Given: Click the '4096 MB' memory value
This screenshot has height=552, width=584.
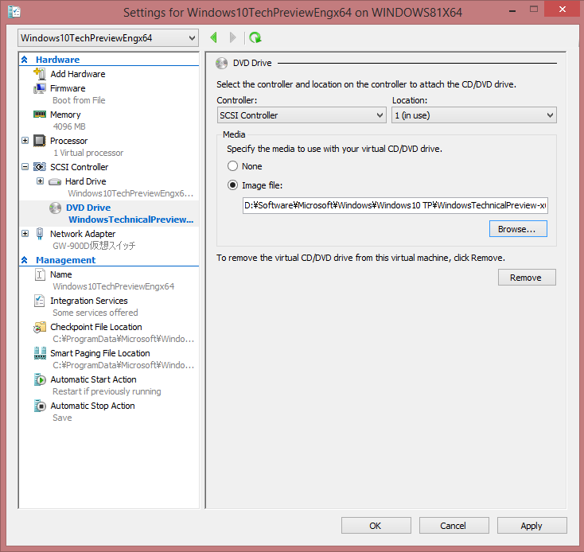Looking at the screenshot, I should click(69, 126).
